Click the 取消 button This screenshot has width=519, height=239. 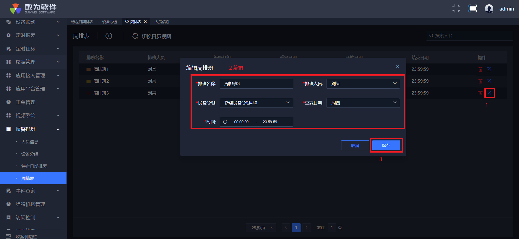[355, 145]
